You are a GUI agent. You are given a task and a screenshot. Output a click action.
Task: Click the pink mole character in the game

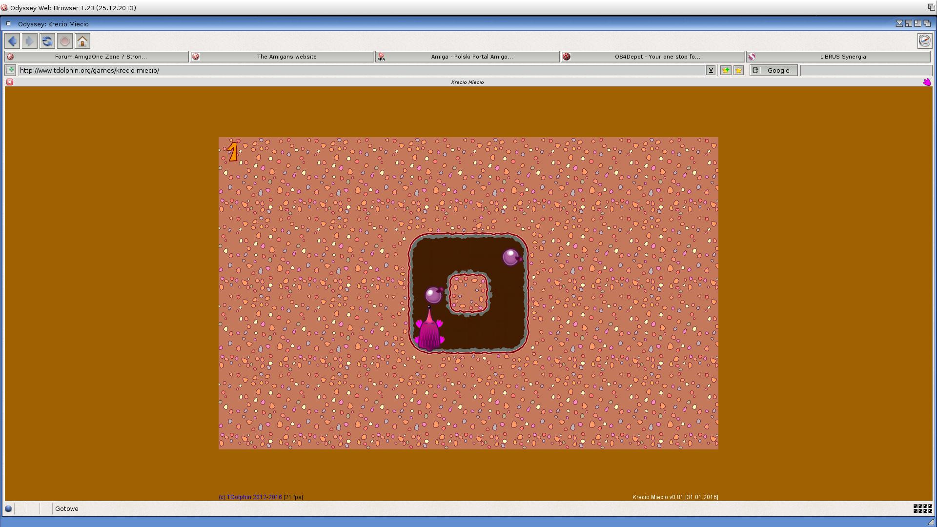429,329
